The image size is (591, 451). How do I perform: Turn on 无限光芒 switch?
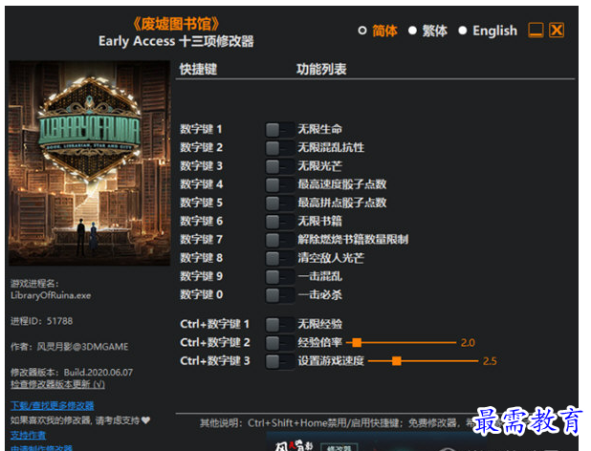click(279, 166)
